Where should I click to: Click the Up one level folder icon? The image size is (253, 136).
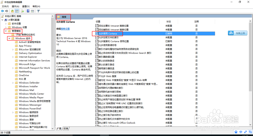click(x=12, y=11)
